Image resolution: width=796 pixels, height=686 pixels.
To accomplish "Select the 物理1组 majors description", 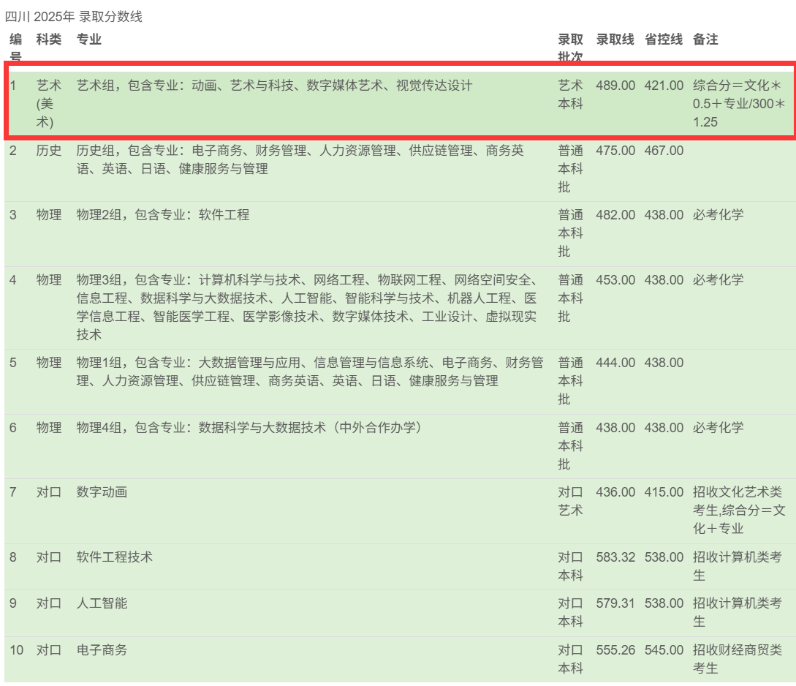I will click(310, 372).
